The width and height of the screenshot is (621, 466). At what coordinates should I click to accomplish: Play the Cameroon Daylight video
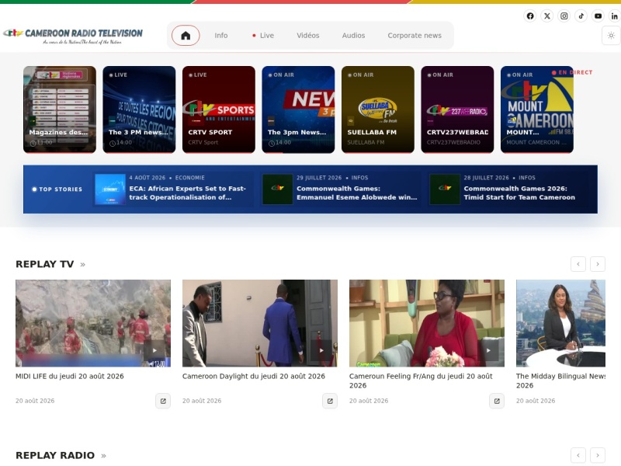click(x=260, y=323)
